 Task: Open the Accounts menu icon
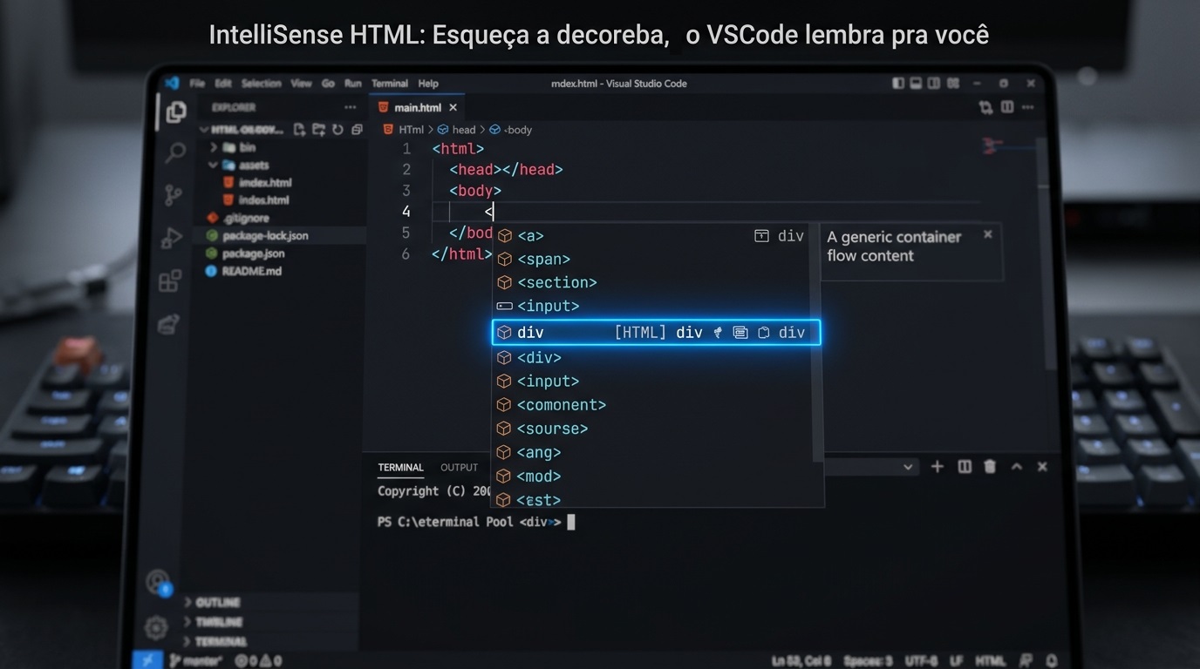point(159,582)
